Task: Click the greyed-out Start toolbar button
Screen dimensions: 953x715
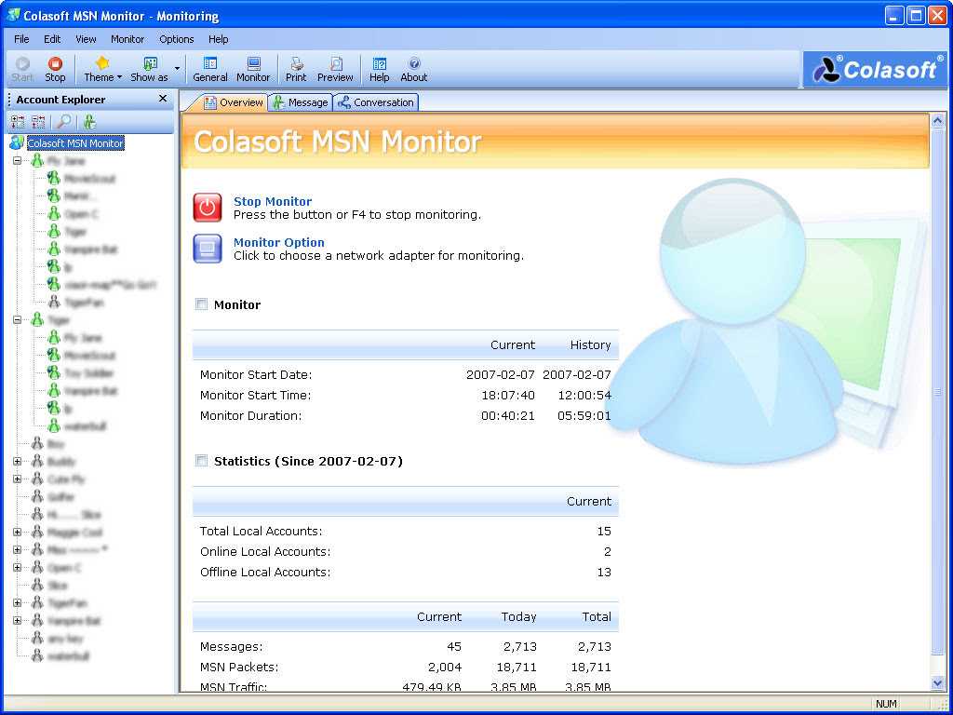Action: (22, 69)
